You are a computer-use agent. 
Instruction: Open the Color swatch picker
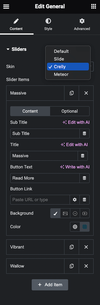(85, 227)
